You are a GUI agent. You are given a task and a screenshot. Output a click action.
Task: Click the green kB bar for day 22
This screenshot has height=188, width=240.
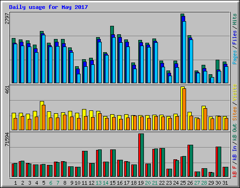pyautogui.click(x=163, y=163)
